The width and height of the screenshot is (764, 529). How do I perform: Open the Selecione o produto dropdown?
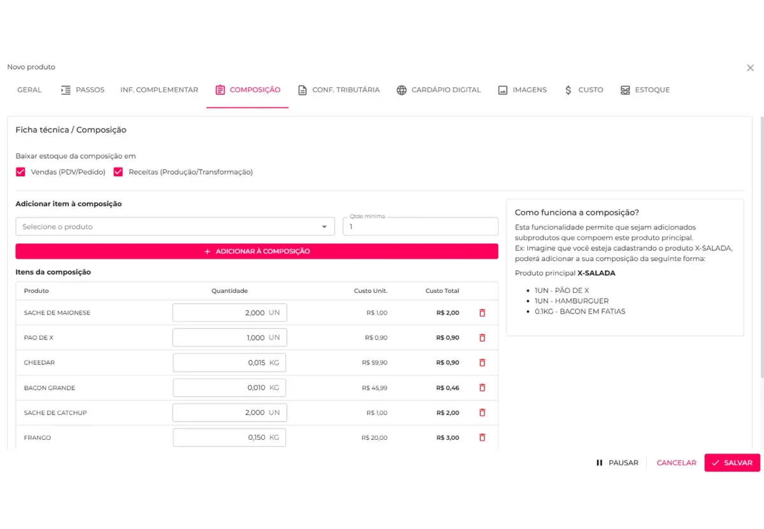click(175, 227)
